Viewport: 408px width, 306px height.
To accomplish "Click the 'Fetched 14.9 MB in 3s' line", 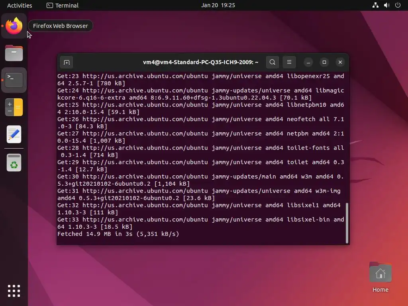I will (118, 233).
